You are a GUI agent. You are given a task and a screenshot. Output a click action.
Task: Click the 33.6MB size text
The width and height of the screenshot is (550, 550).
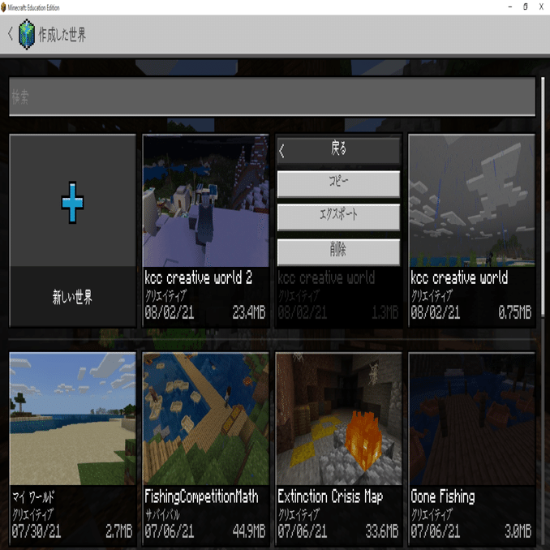[381, 531]
